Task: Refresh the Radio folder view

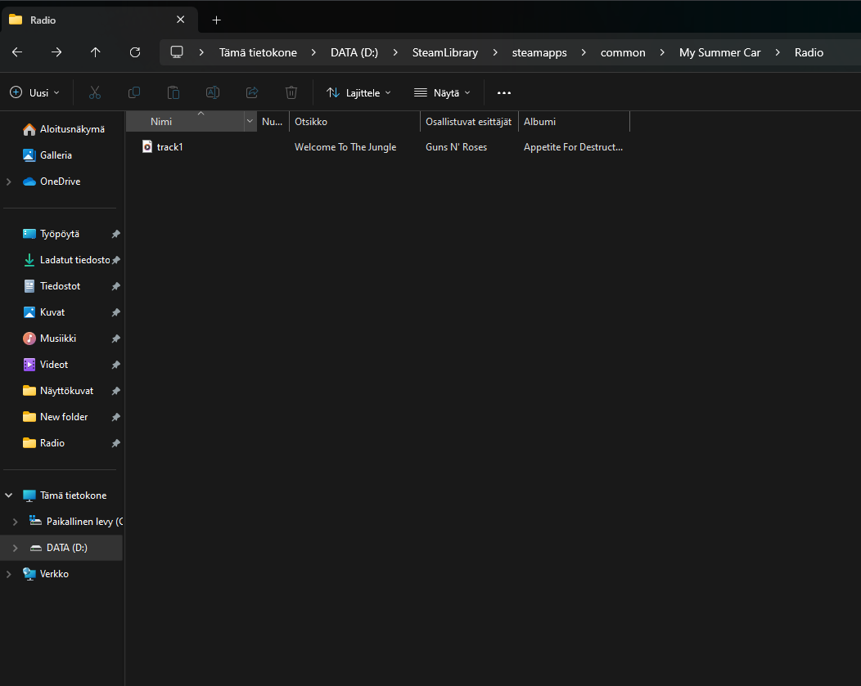Action: 134,52
